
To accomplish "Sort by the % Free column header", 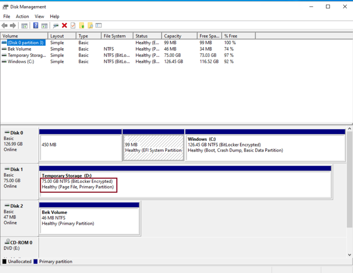I will point(238,36).
